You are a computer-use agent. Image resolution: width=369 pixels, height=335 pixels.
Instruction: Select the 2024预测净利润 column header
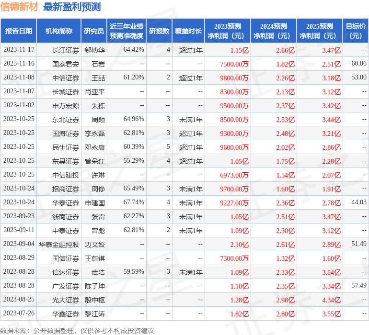click(274, 31)
